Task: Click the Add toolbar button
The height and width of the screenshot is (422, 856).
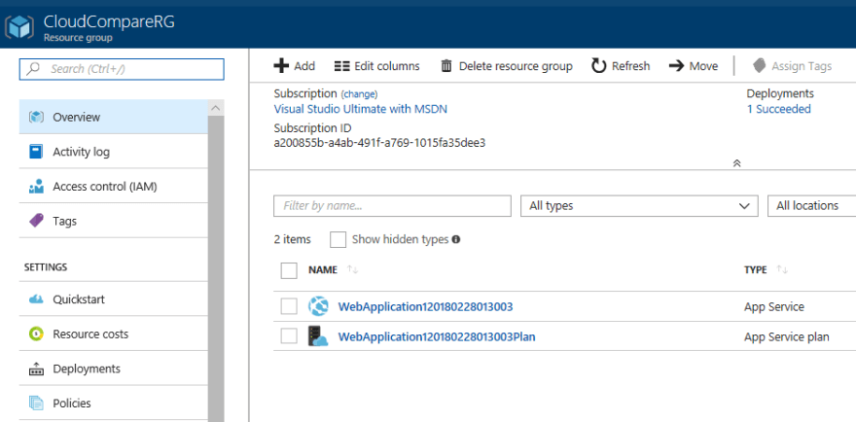Action: (294, 66)
